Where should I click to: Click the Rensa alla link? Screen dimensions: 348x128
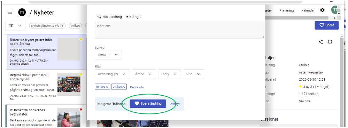coord(137,87)
